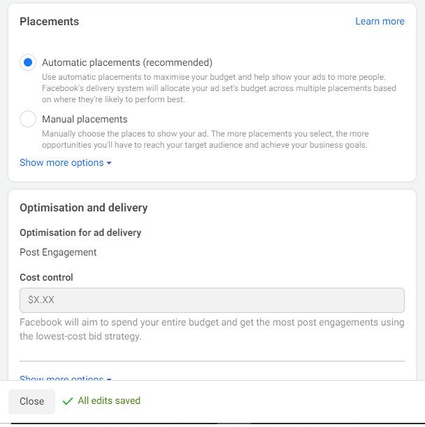Click the green checkmark saved icon
Viewport: 425px width, 427px height.
coord(68,401)
